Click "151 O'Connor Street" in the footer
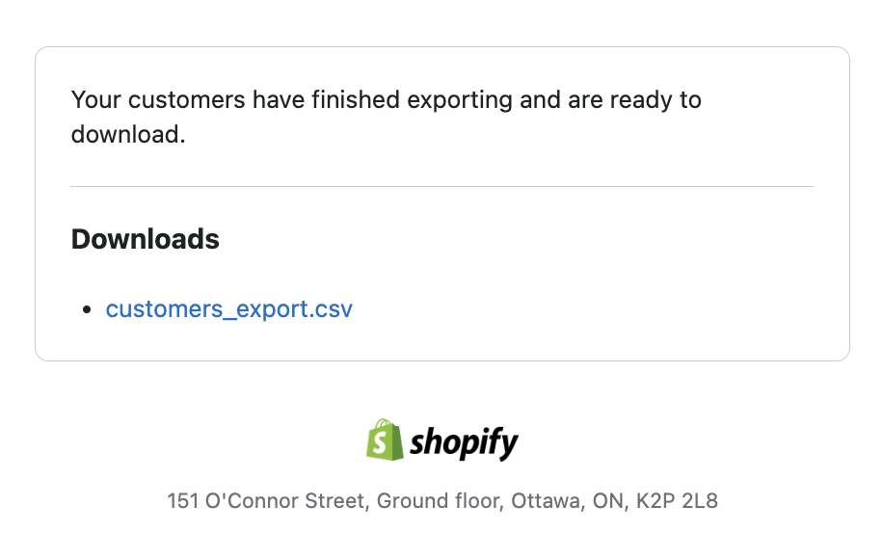Image resolution: width=883 pixels, height=559 pixels. tap(267, 501)
